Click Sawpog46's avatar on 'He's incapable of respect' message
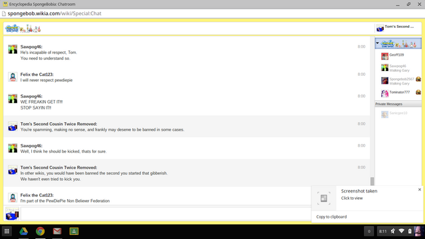 click(13, 49)
